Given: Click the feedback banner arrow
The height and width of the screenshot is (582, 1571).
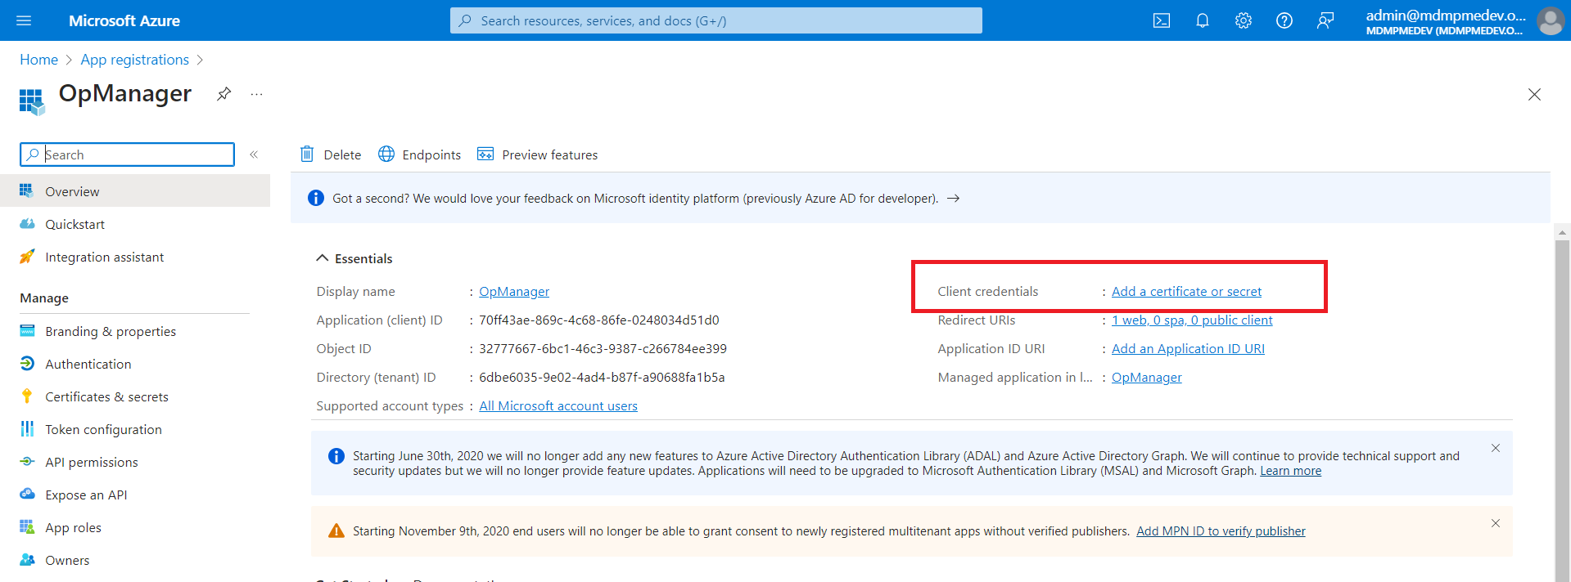Looking at the screenshot, I should coord(954,199).
